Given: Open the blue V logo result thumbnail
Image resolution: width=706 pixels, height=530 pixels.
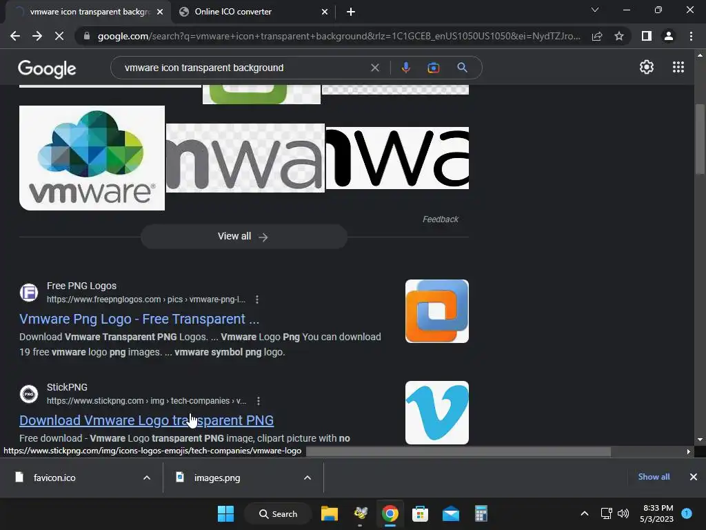Looking at the screenshot, I should click(436, 413).
